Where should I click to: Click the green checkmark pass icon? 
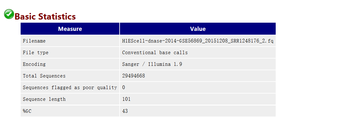click(x=9, y=14)
